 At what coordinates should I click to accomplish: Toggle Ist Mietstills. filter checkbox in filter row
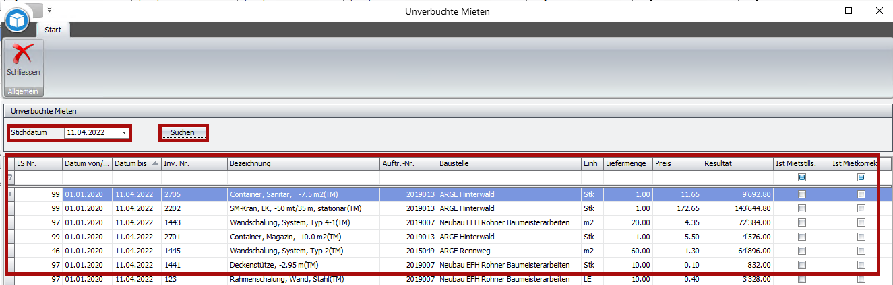click(802, 177)
